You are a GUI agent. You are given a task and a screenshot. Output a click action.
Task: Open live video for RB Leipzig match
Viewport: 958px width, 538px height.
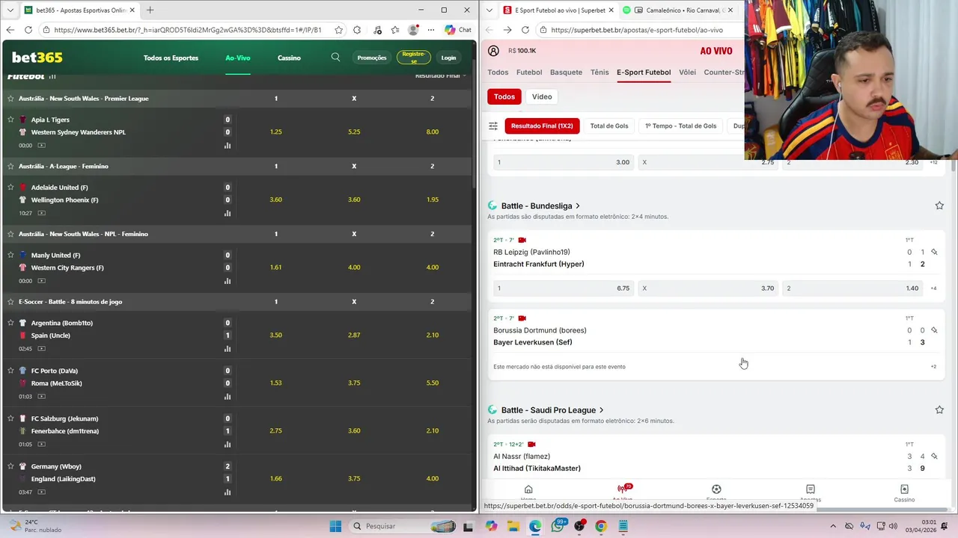tap(522, 240)
